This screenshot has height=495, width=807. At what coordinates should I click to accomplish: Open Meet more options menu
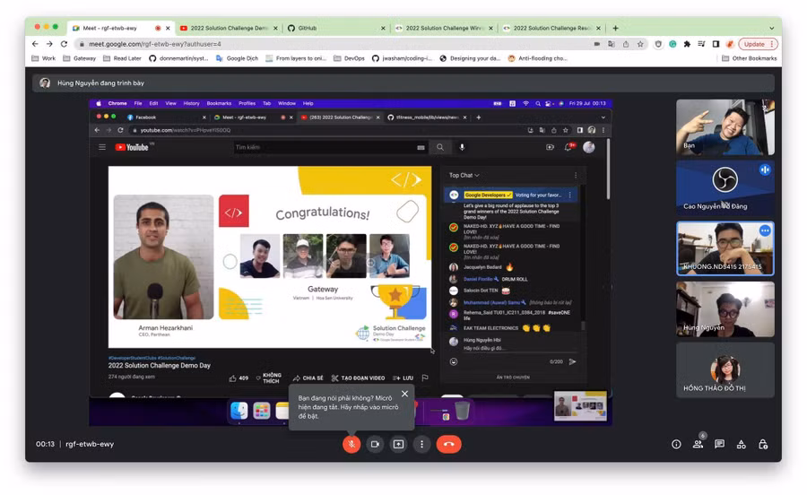click(x=421, y=444)
